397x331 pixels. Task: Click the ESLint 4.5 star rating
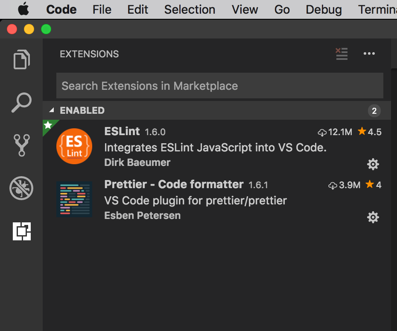coord(370,132)
